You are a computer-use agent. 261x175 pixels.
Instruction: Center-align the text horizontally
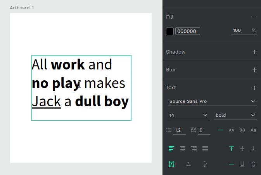(182, 149)
